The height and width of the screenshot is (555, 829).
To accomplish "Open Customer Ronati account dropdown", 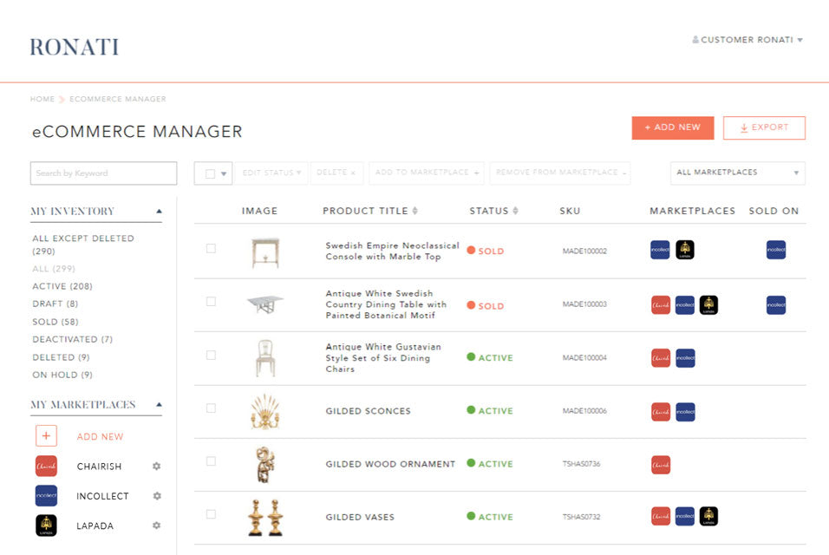I will pos(747,40).
